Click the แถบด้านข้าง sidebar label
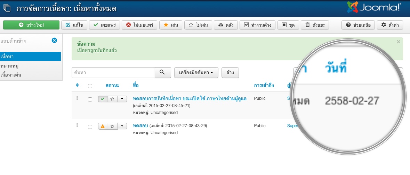Screen dimensions: 410x175 pos(13,41)
